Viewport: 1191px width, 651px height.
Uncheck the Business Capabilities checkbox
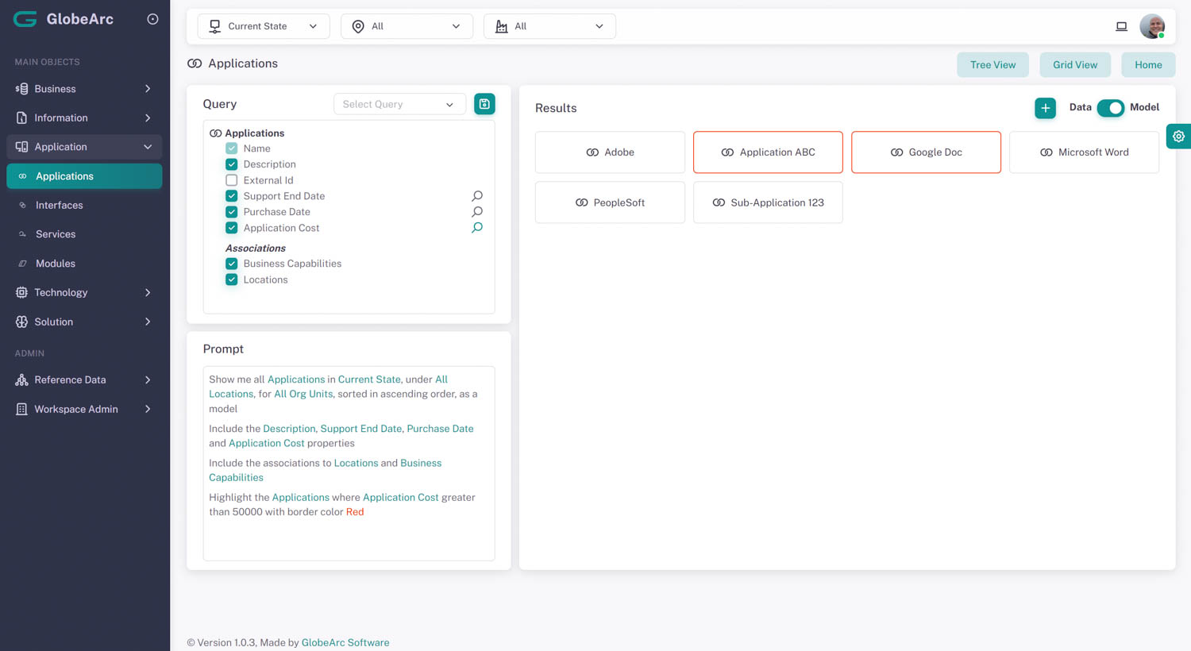click(232, 264)
